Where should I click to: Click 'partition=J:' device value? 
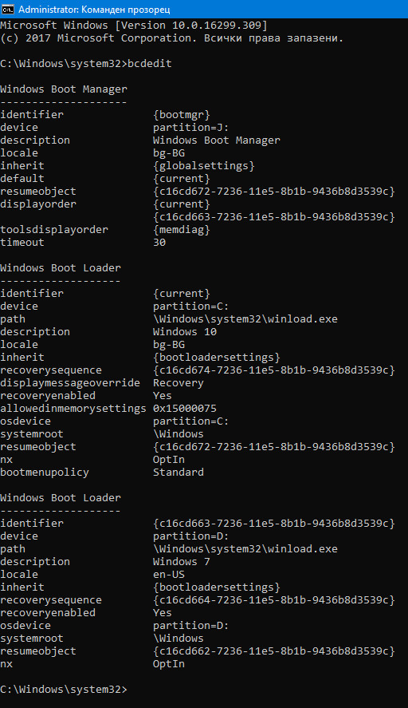click(191, 128)
